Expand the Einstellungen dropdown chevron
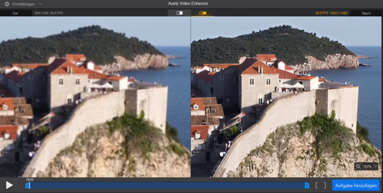This screenshot has width=383, height=193. point(41,4)
